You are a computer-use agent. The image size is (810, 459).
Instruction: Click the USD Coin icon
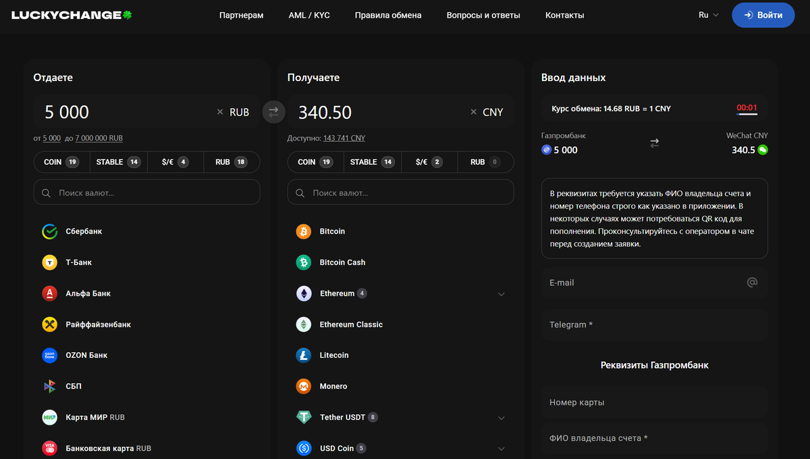[x=304, y=448]
